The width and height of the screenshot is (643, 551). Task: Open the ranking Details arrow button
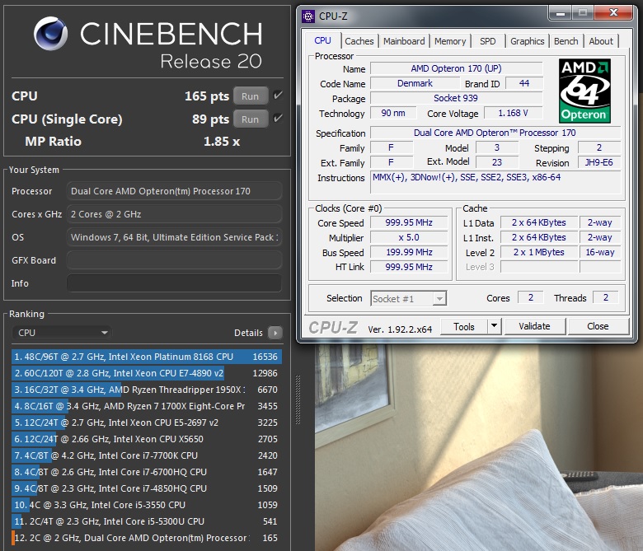pyautogui.click(x=275, y=333)
